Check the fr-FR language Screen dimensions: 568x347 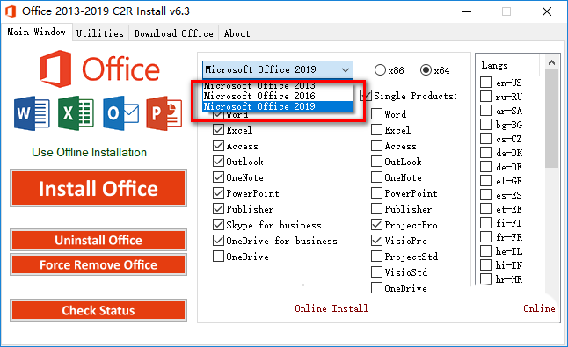point(485,236)
